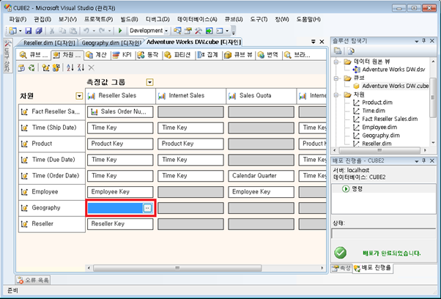Screen dimensions: 441x299
Task: Switch to Geography.dim document tab
Action: (x=111, y=43)
